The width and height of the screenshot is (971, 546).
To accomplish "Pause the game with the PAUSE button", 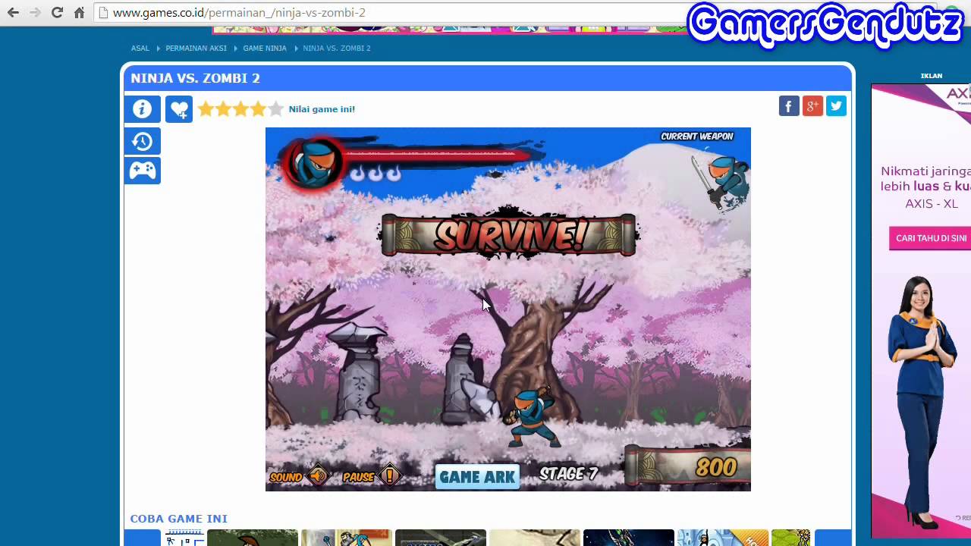I will [x=389, y=476].
